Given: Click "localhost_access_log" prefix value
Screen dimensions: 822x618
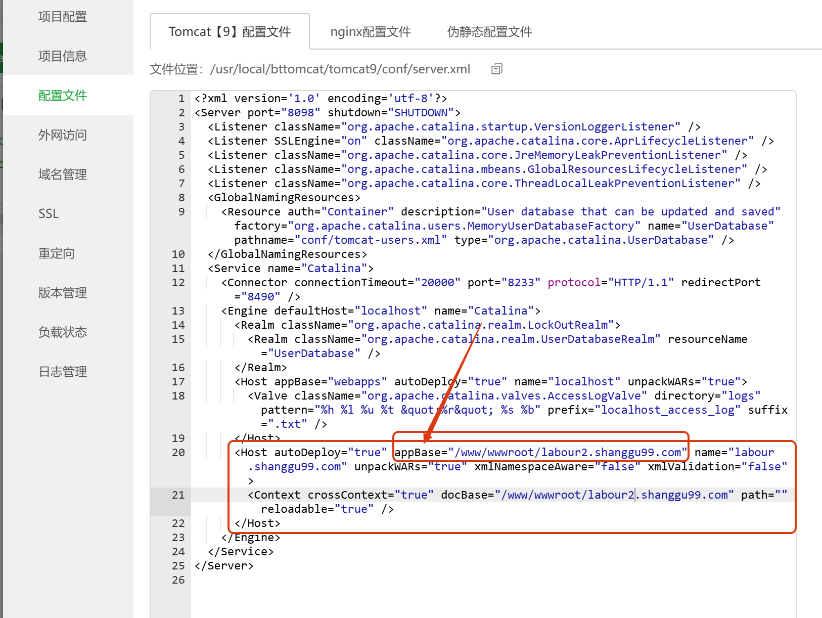Looking at the screenshot, I should [x=668, y=410].
